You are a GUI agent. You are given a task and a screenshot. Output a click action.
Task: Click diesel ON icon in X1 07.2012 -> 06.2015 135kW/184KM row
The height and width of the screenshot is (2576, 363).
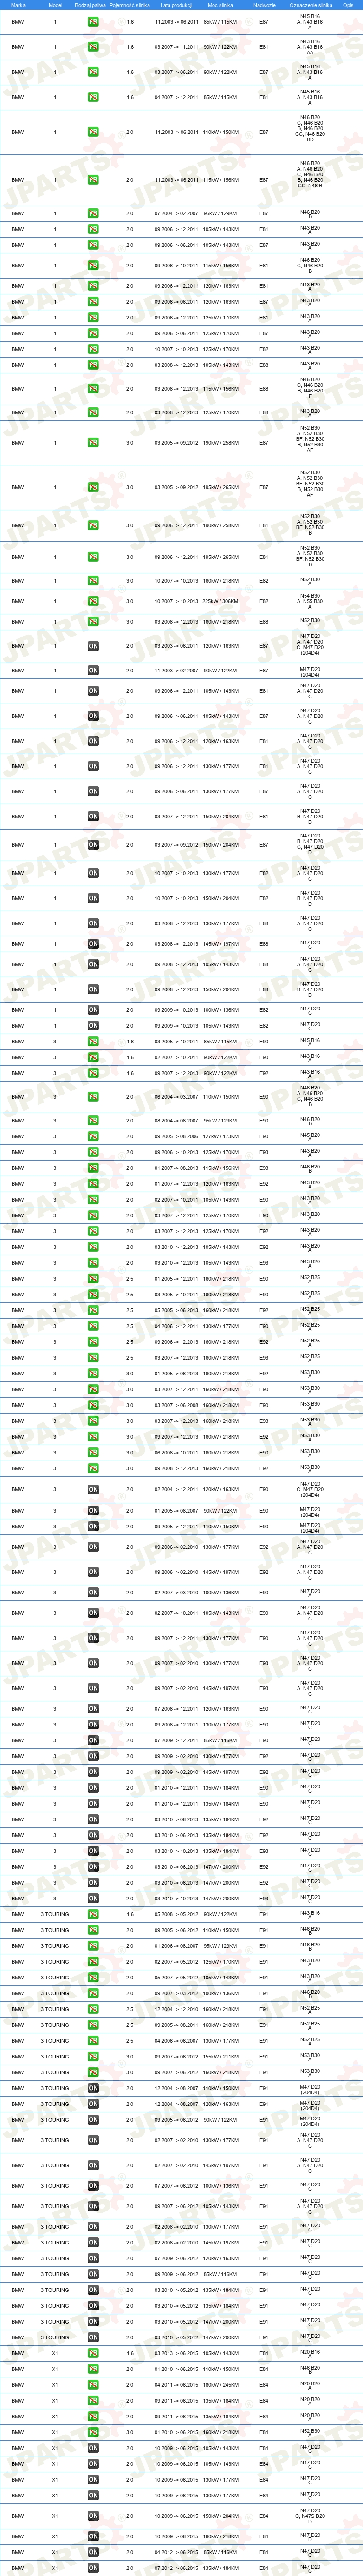point(93,2568)
